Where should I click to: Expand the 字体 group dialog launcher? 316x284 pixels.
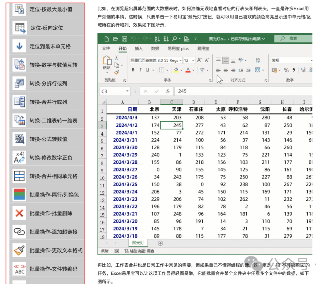(x=210, y=81)
